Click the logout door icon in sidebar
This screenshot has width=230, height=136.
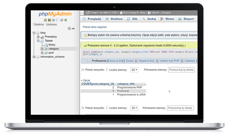[x=49, y=20]
